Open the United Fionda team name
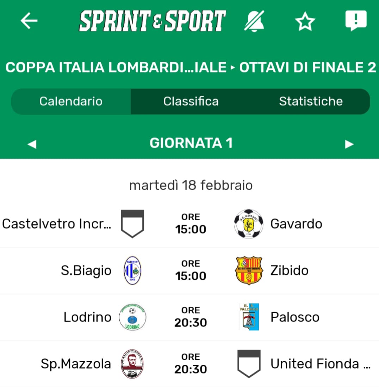This screenshot has width=379, height=387. click(x=320, y=364)
